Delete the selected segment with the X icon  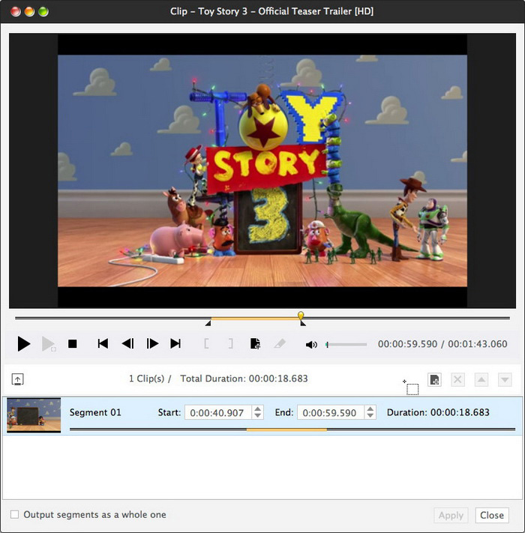tap(457, 379)
